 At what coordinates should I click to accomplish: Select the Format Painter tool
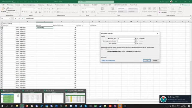coord(13,13)
